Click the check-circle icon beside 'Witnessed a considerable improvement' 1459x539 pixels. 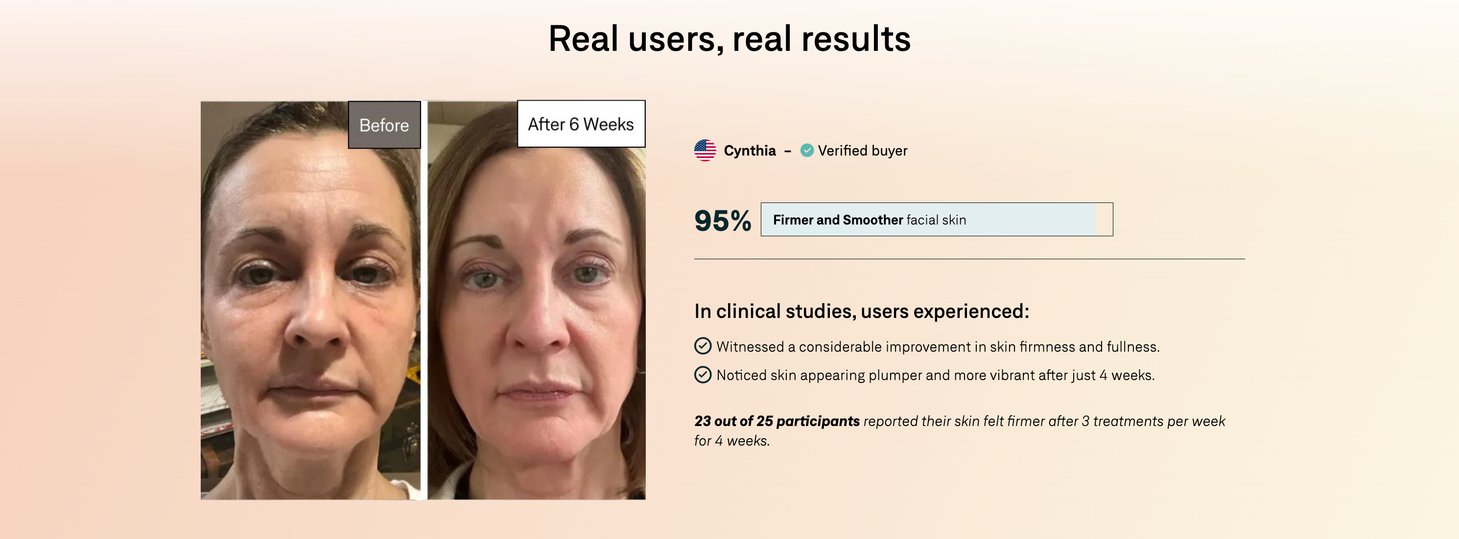[702, 346]
